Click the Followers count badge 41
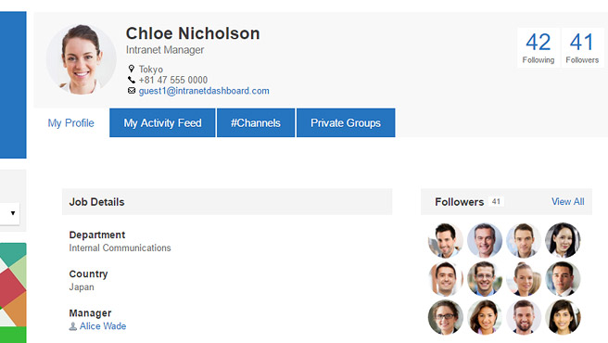The height and width of the screenshot is (343, 608). click(496, 202)
